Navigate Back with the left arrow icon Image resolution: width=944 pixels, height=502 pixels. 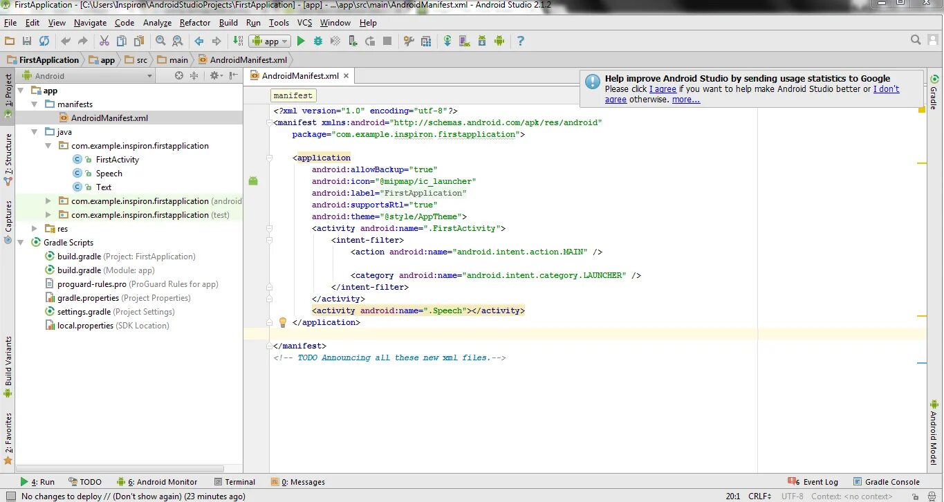[199, 41]
